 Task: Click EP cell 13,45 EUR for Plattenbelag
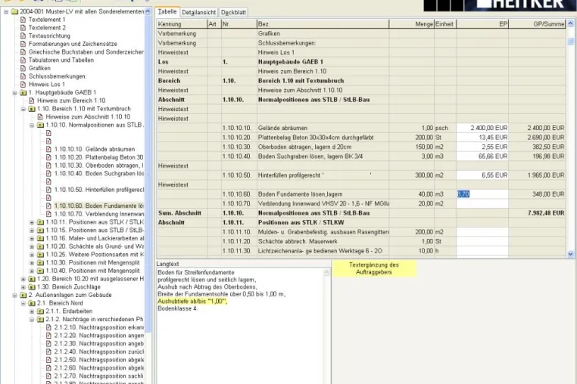coord(482,138)
